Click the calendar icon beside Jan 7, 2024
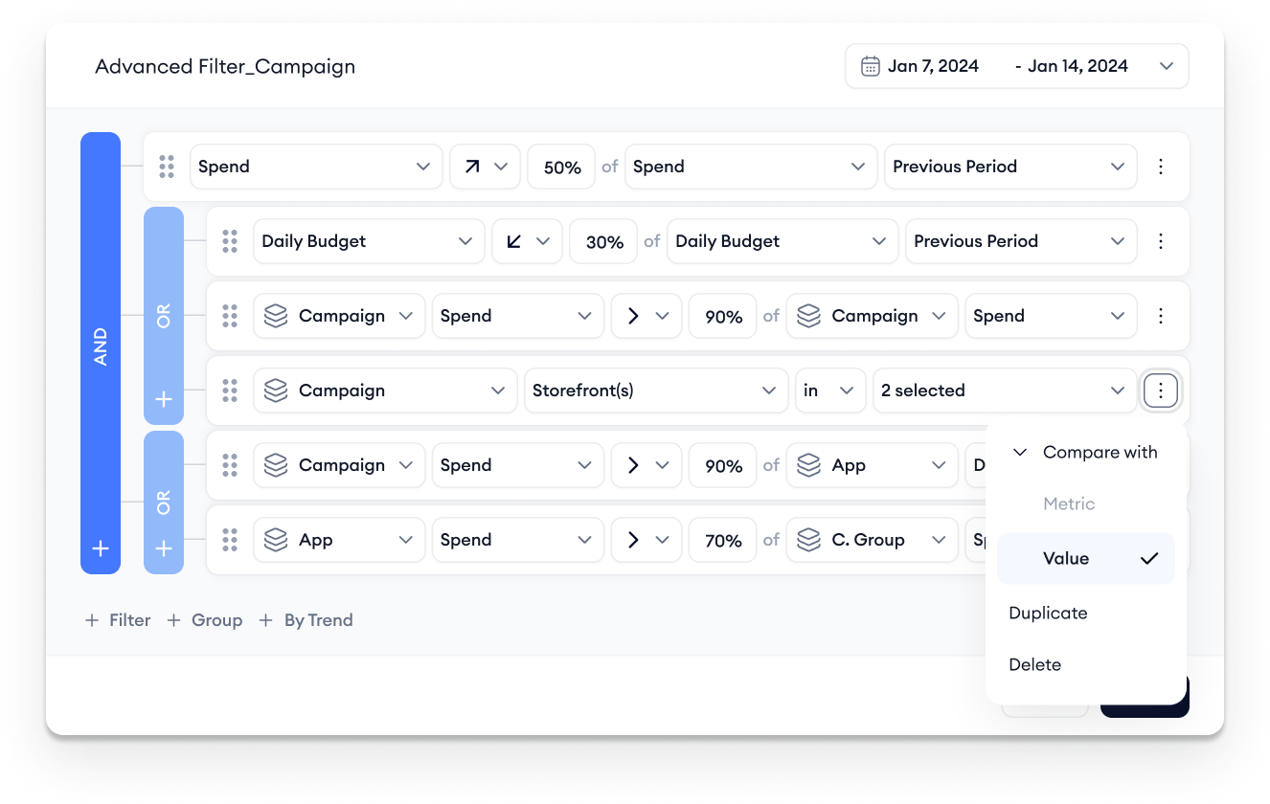The image size is (1270, 804). (x=870, y=66)
